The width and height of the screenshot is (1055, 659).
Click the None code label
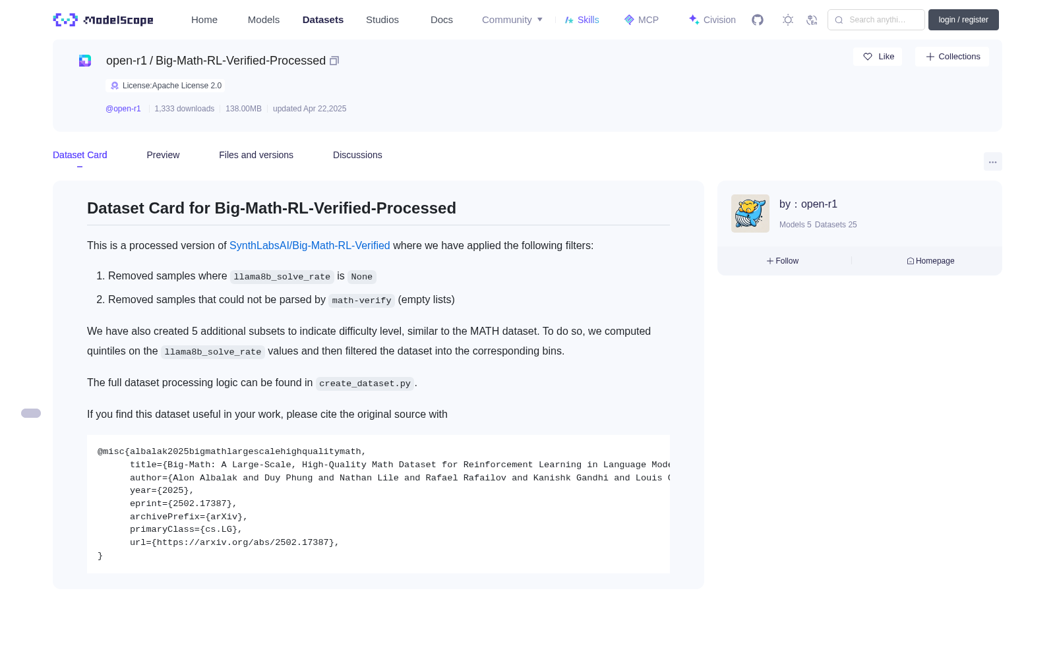[x=362, y=277]
